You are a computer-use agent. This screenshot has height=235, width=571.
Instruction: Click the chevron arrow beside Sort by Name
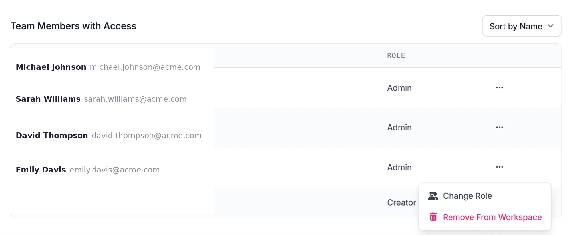pyautogui.click(x=550, y=26)
